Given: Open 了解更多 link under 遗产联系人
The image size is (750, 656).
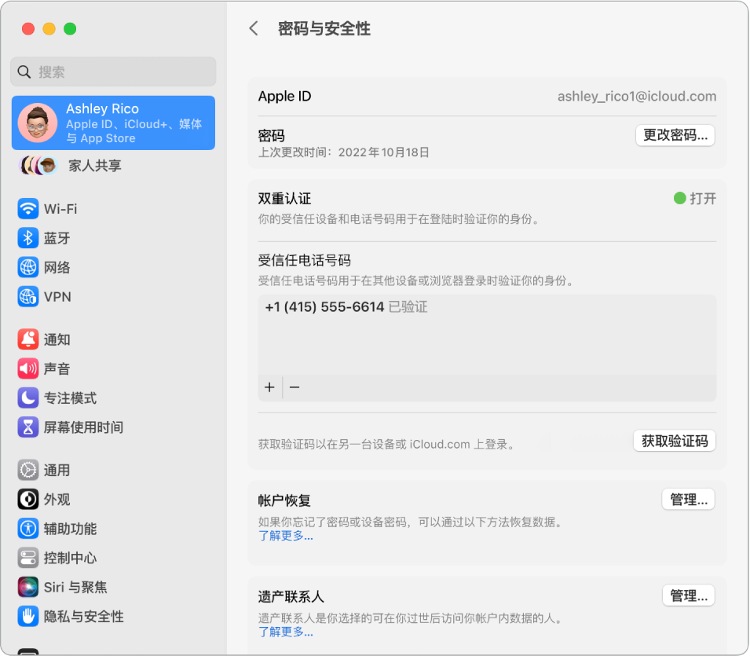Looking at the screenshot, I should coord(285,632).
